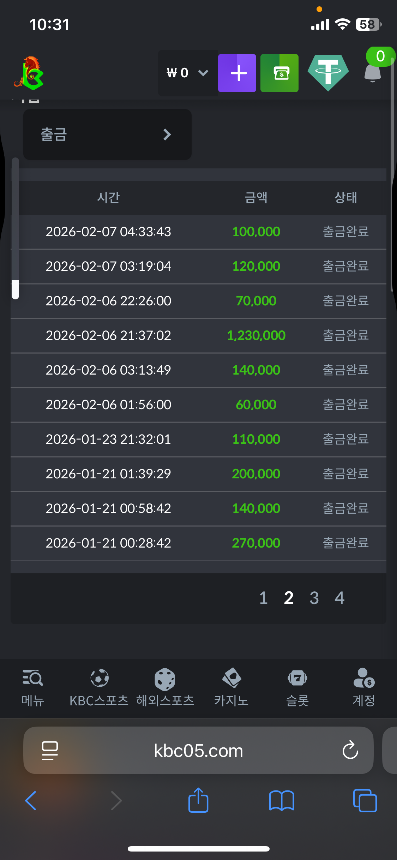
Task: Tap the Tether coin icon
Action: pyautogui.click(x=328, y=73)
